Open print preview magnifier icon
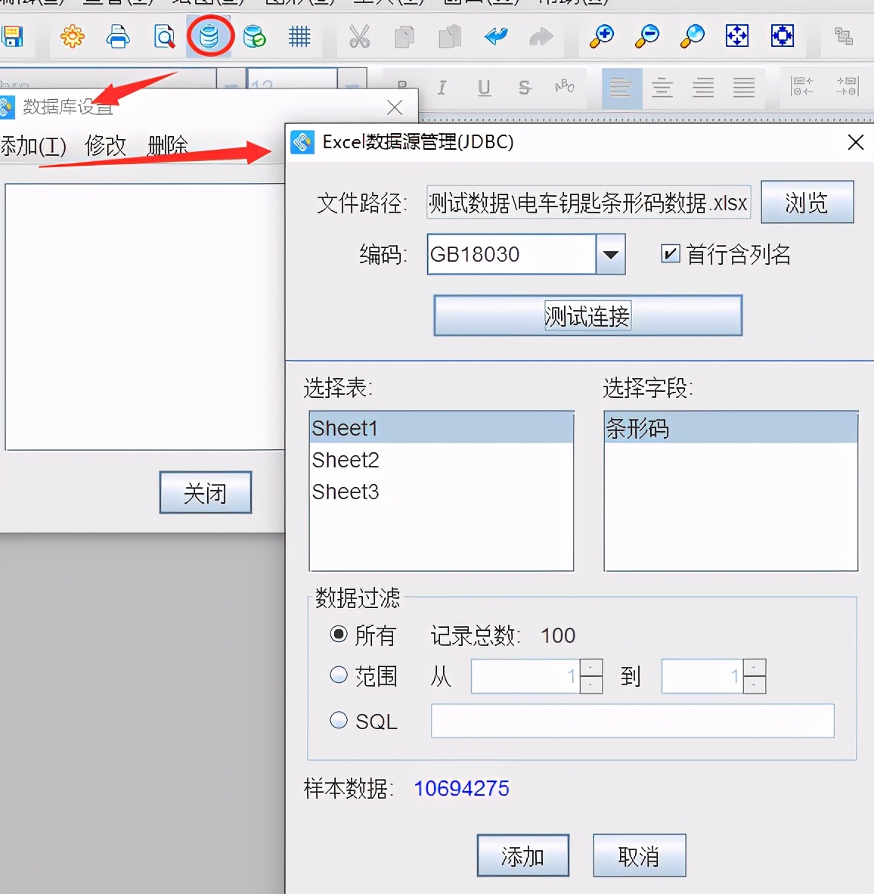This screenshot has height=894, width=874. (164, 37)
